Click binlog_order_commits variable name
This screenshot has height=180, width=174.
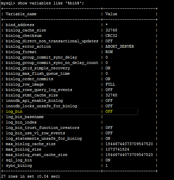tap(30, 79)
